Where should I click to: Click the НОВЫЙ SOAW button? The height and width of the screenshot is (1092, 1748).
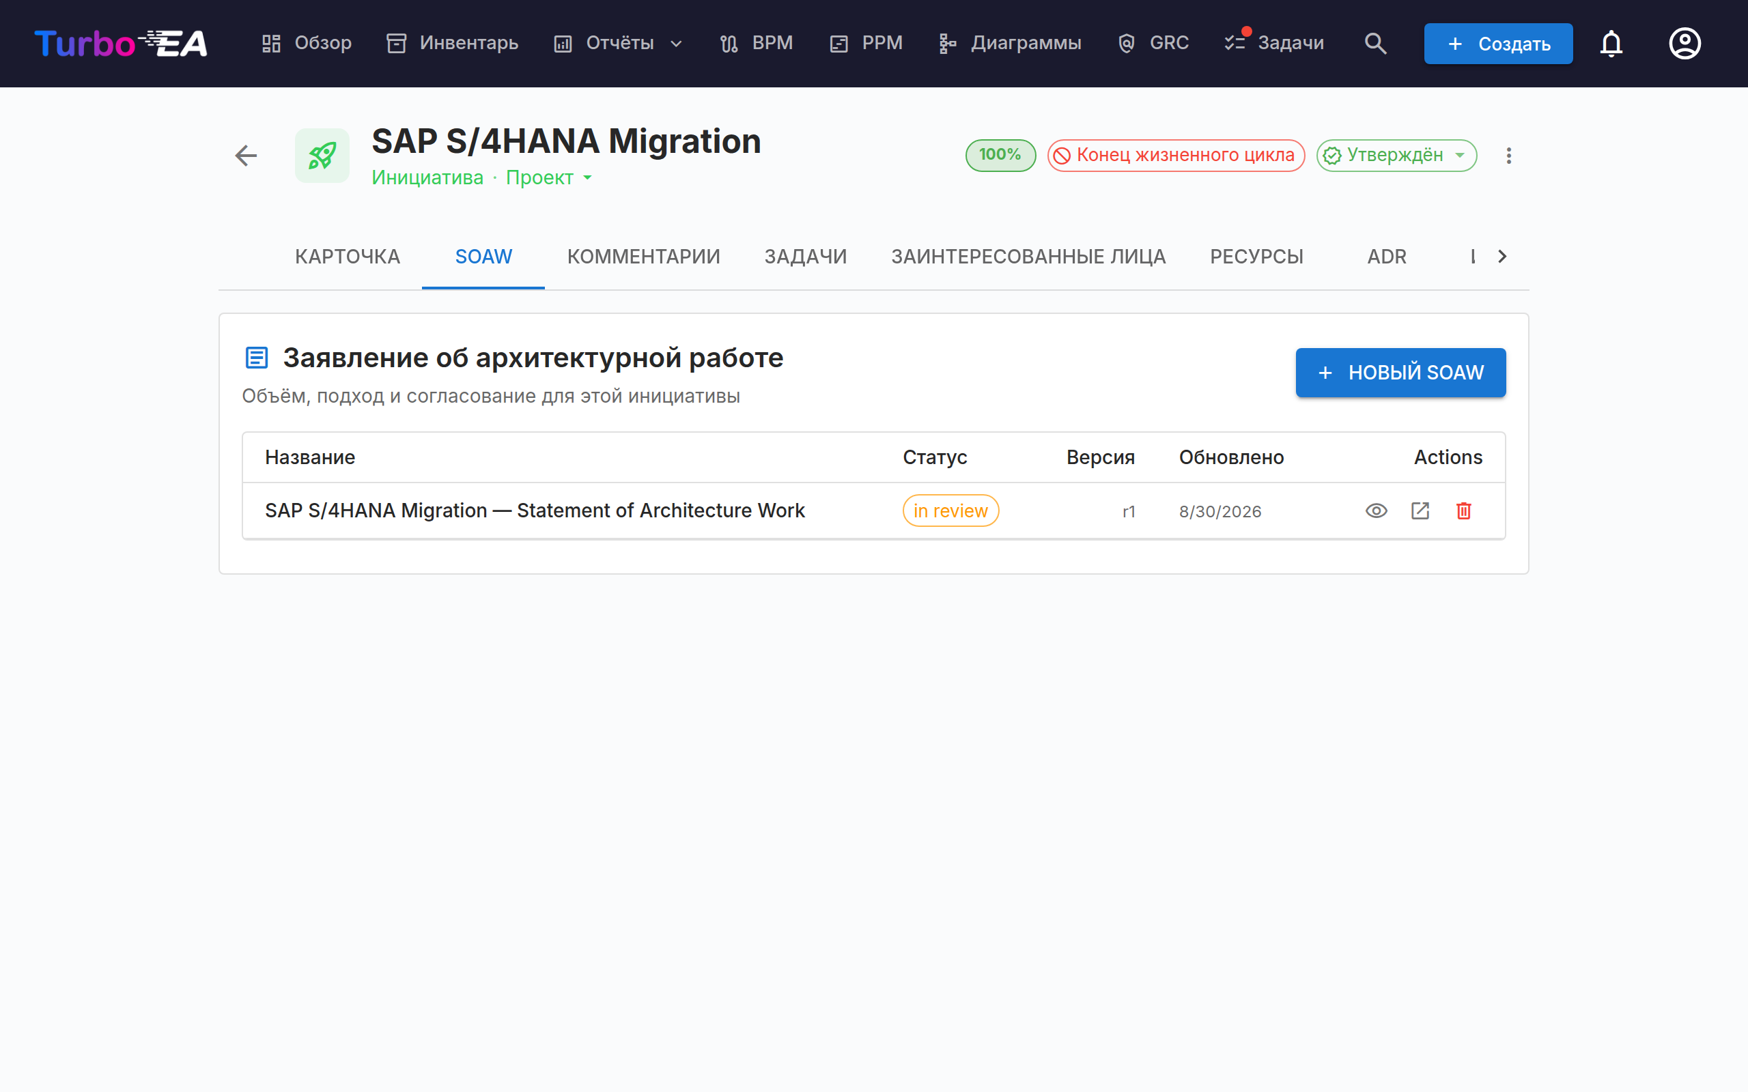coord(1400,373)
